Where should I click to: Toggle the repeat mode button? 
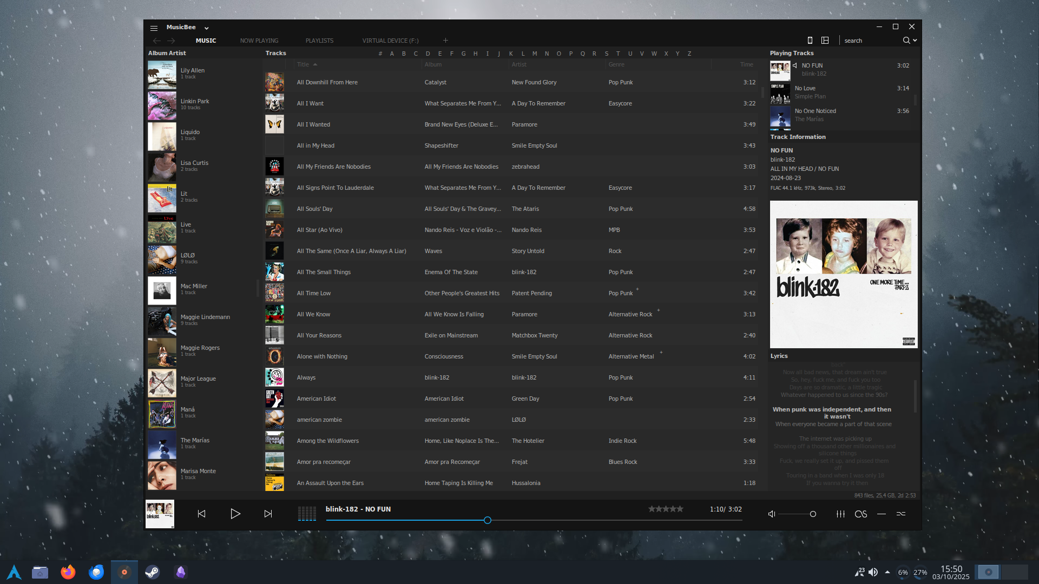point(882,514)
